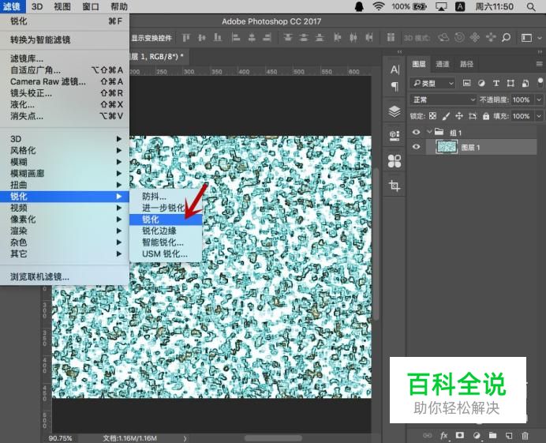Open the 类型 filter type dropdown
Image resolution: width=546 pixels, height=443 pixels.
[432, 83]
